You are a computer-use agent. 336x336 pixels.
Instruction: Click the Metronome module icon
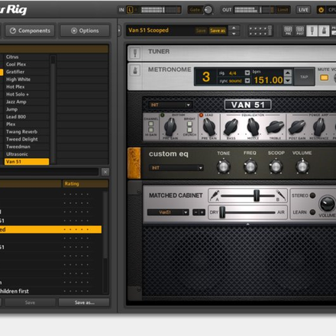click(x=135, y=70)
